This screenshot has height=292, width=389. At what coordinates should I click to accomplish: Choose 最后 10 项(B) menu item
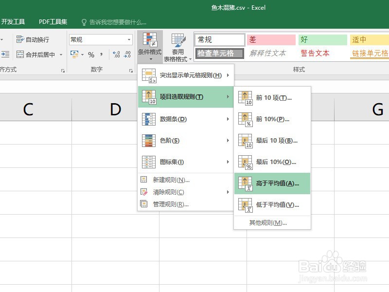272,141
